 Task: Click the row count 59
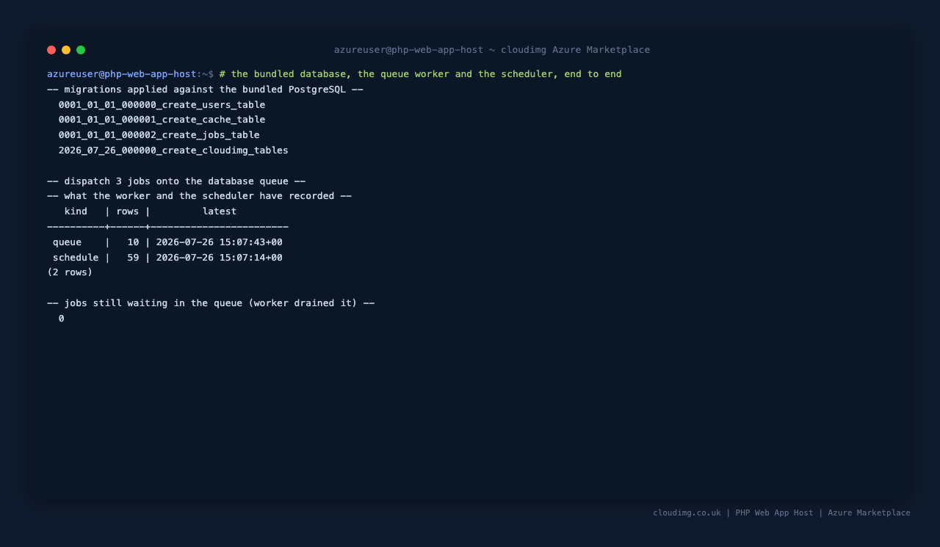pos(133,258)
